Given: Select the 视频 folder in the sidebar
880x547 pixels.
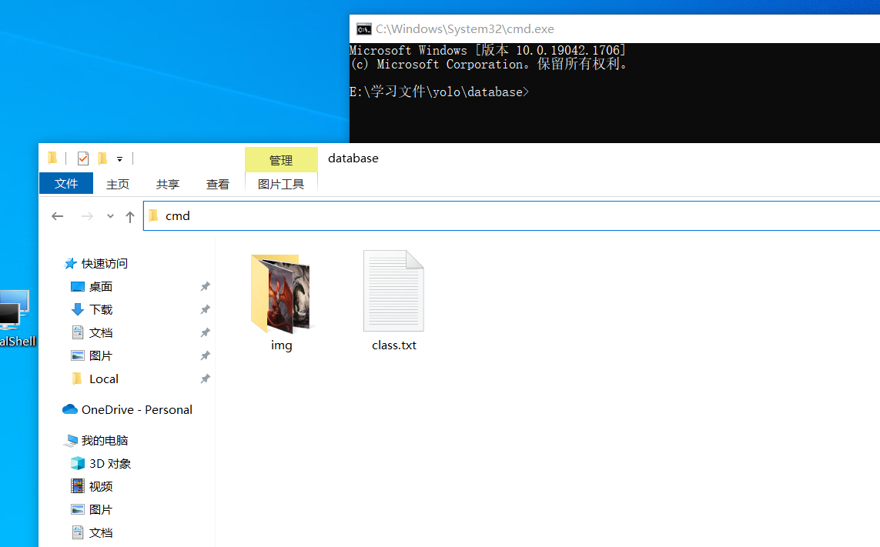Looking at the screenshot, I should (99, 486).
